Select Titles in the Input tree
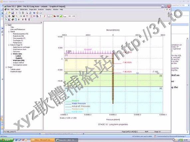 click(12, 27)
